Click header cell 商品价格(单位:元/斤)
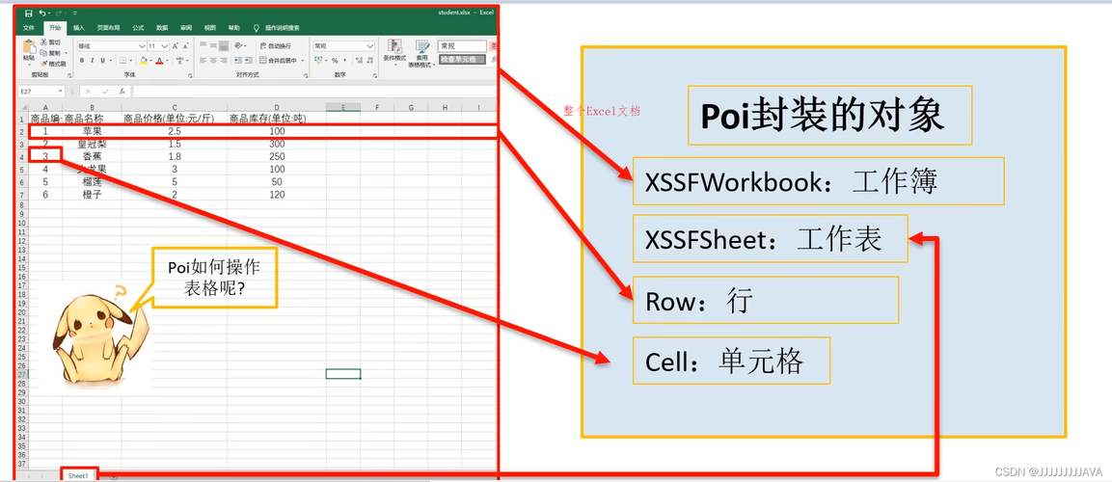The image size is (1112, 482). pos(174,120)
